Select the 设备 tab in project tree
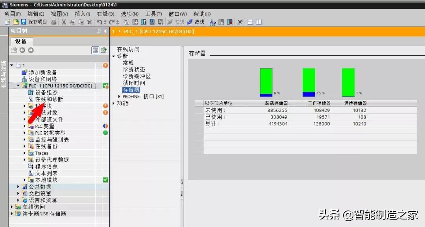This screenshot has height=227, width=425. 21,41
